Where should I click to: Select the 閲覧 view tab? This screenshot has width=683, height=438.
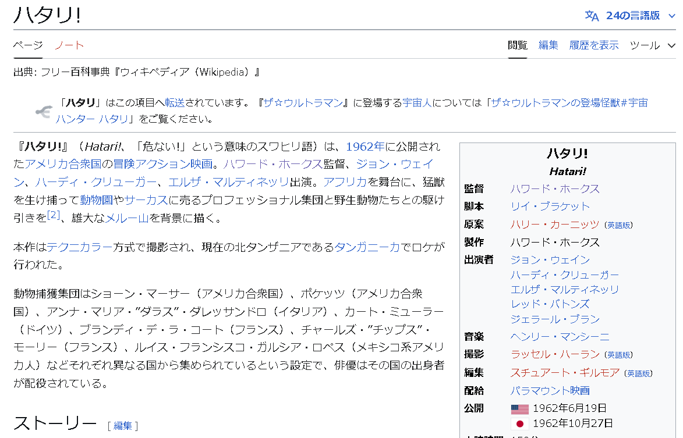point(518,45)
